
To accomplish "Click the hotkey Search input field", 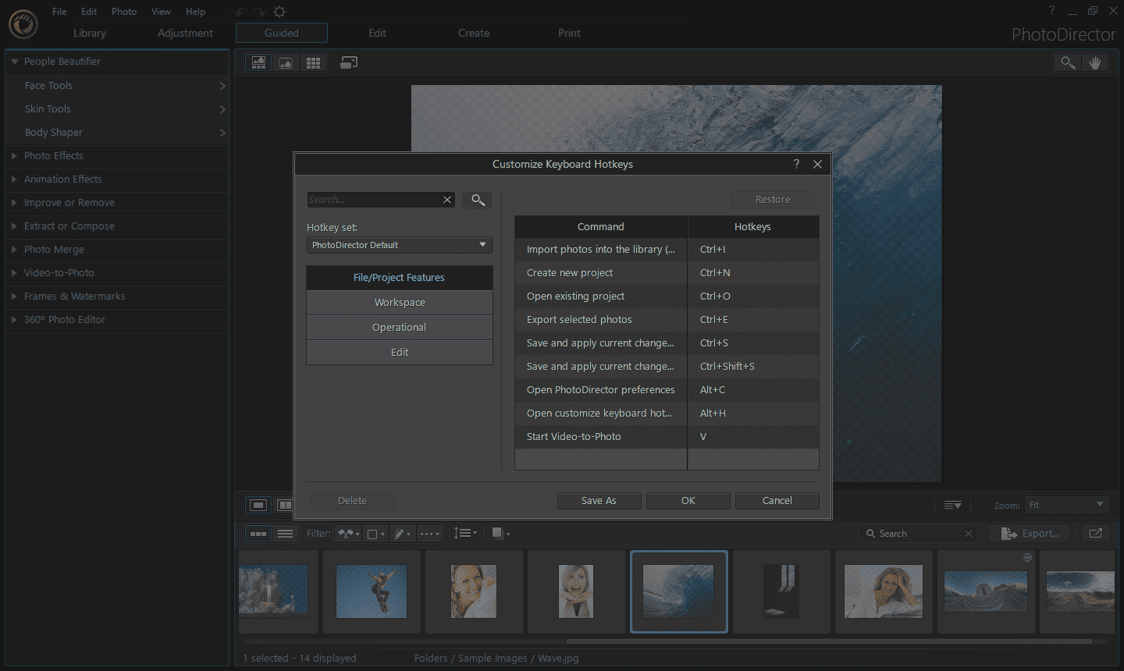I will point(373,200).
